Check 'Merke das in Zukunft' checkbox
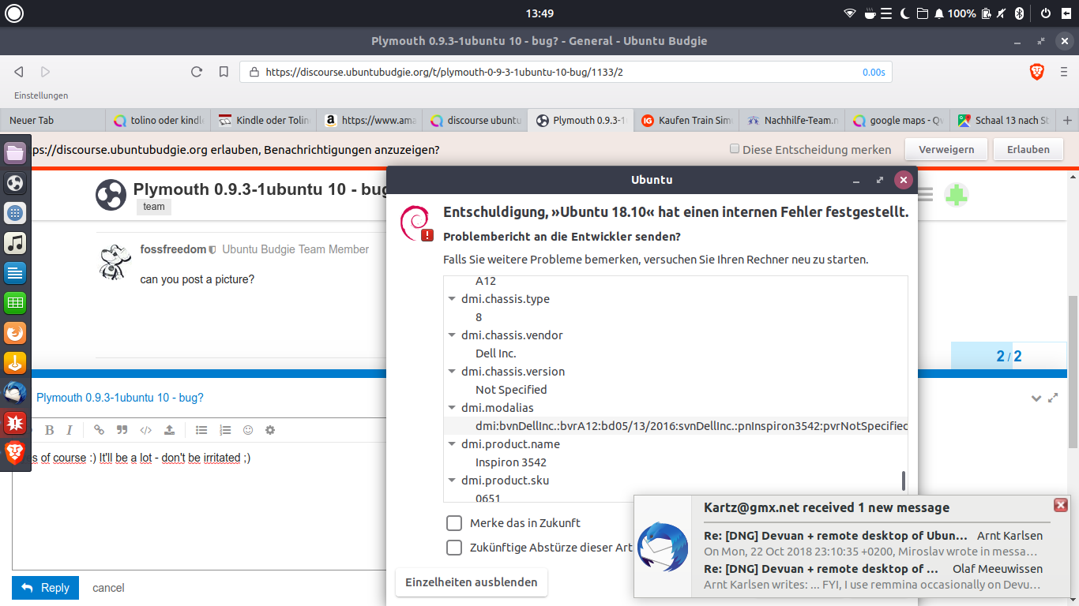 click(x=454, y=522)
